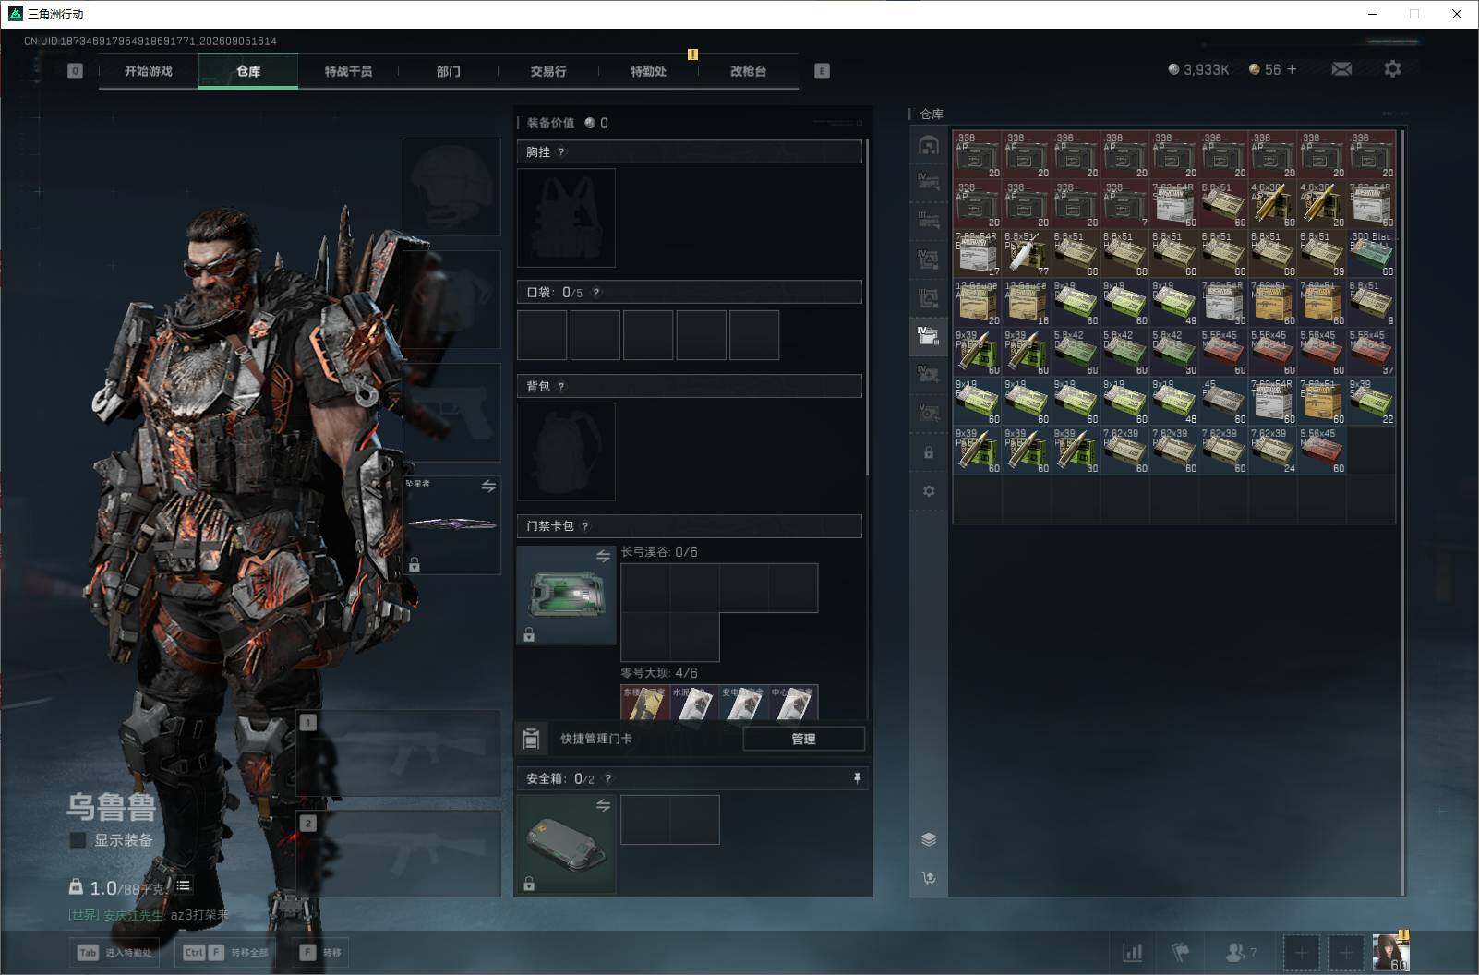Select the 7.62x39 stack of 24

coord(1273,451)
